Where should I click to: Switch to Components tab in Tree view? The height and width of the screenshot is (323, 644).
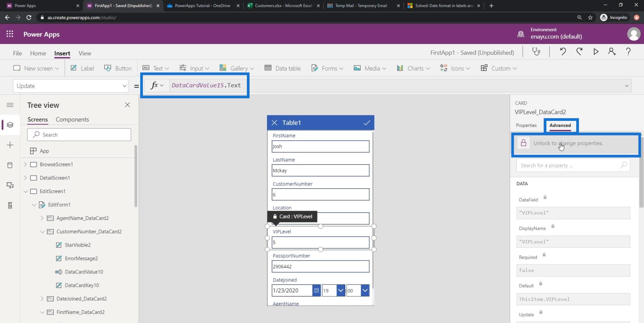tap(72, 119)
